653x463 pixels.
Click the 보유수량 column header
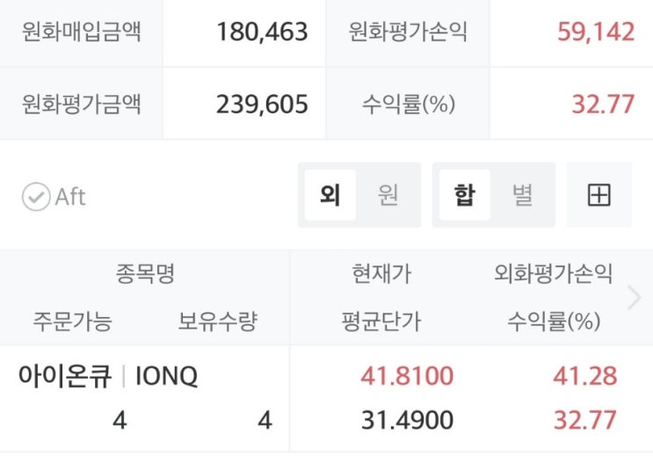coord(217,322)
